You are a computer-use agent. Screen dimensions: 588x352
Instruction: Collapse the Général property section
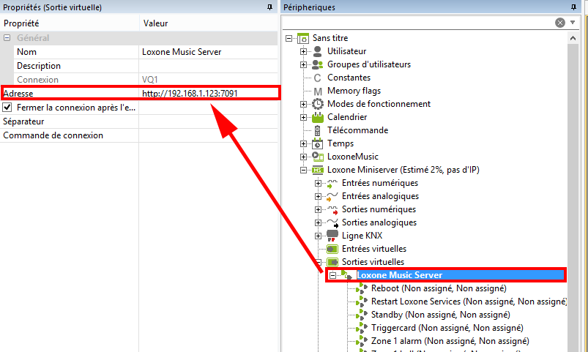point(7,38)
